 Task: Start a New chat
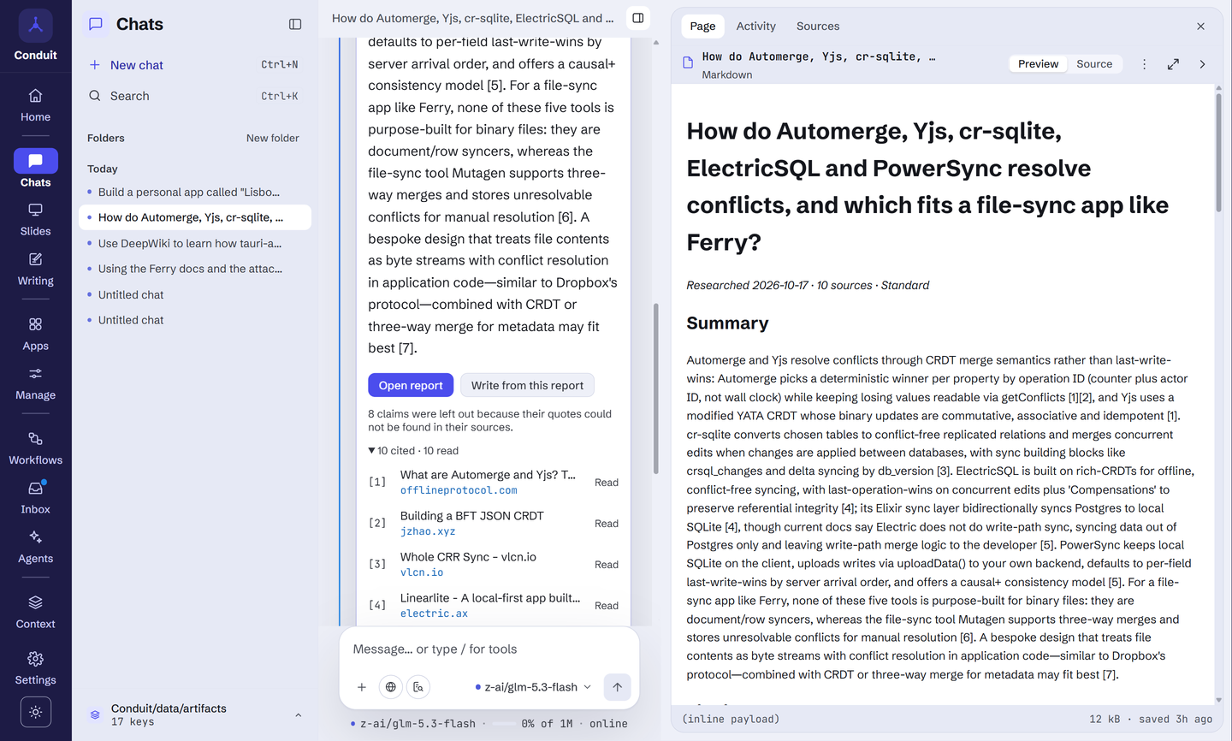click(x=194, y=65)
